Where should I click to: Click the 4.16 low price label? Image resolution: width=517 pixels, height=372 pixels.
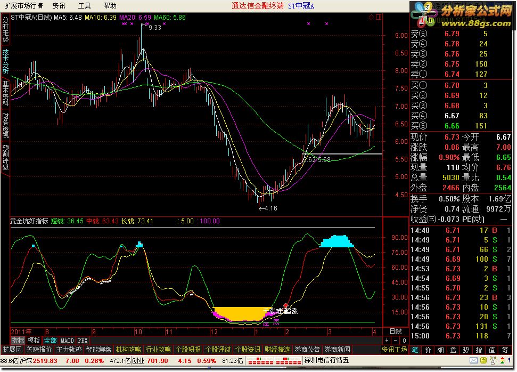pyautogui.click(x=270, y=208)
